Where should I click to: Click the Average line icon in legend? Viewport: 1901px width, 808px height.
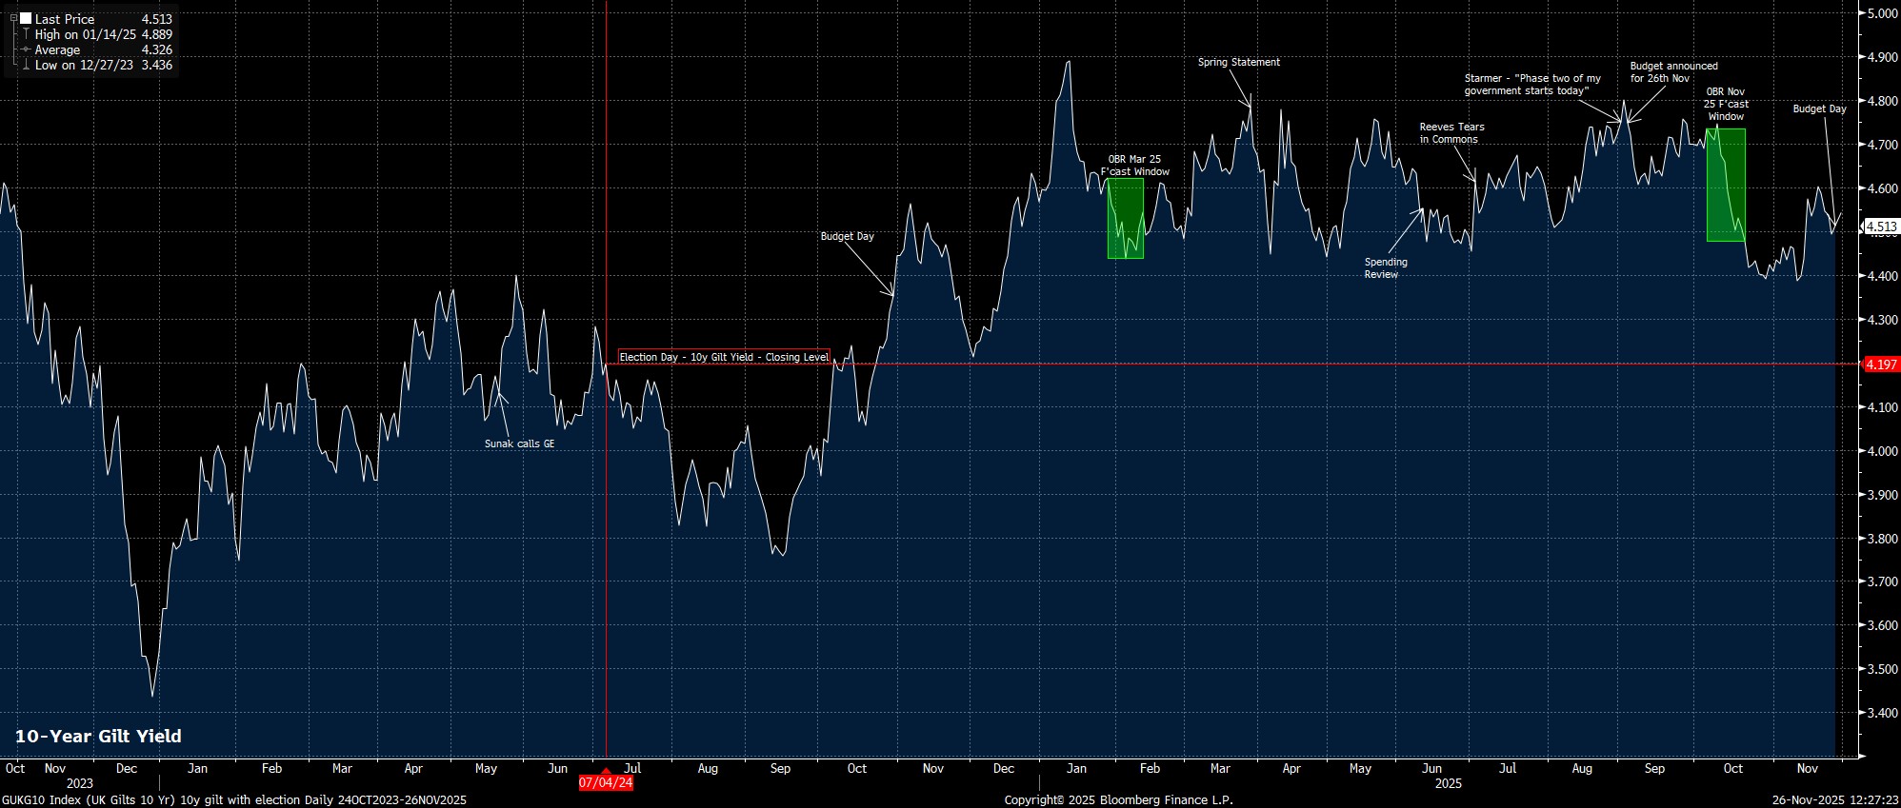pos(25,49)
